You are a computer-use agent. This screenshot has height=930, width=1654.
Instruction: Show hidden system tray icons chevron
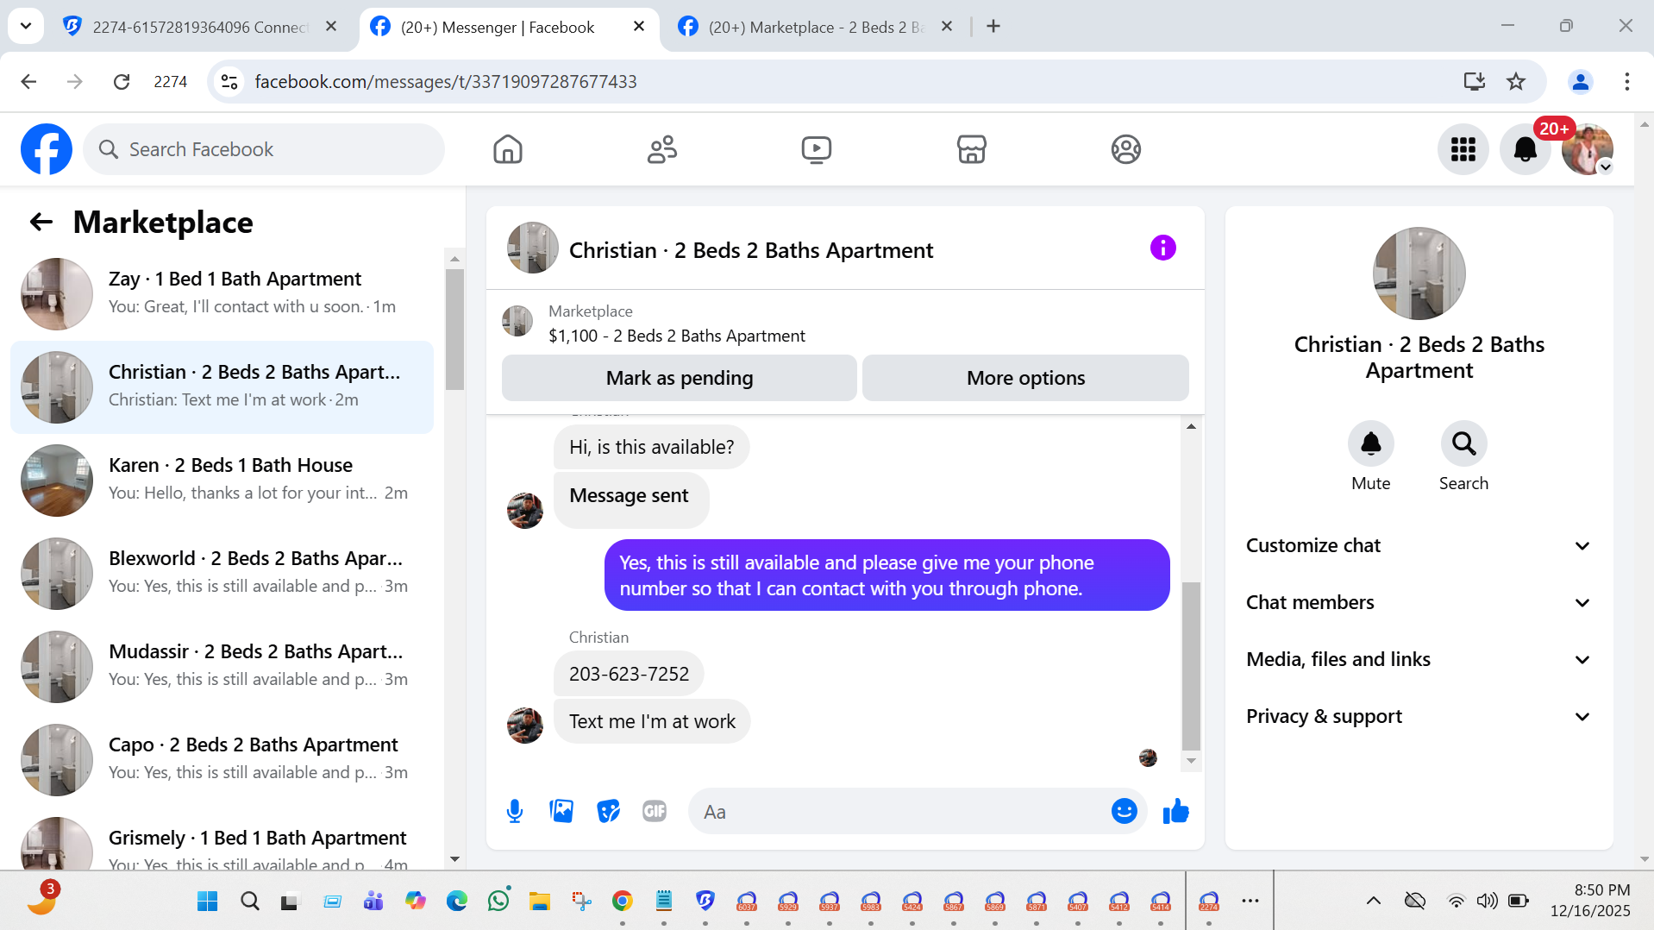[x=1374, y=901]
